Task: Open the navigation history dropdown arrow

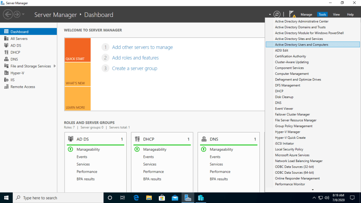Action: tap(23, 14)
